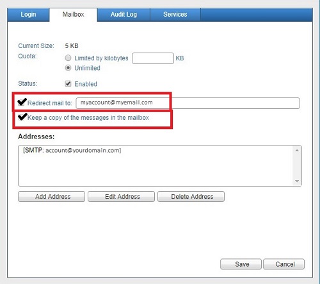Click the addresses list scroll down arrow

point(297,181)
